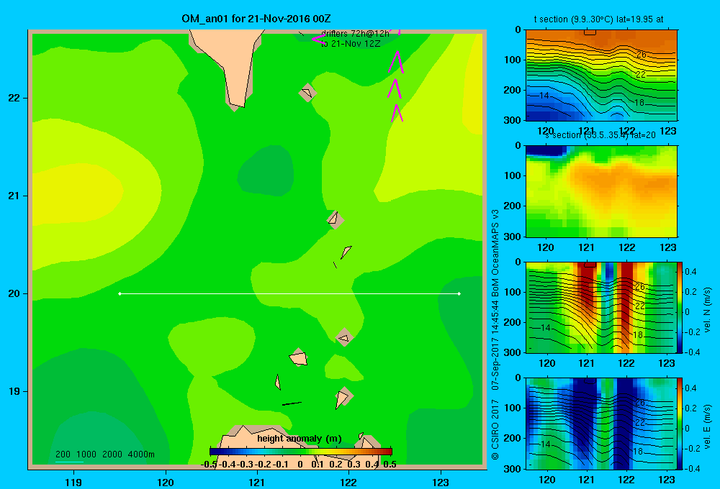Click the height anomaly color bar
Screen dimensions: 720x489
coord(301,451)
